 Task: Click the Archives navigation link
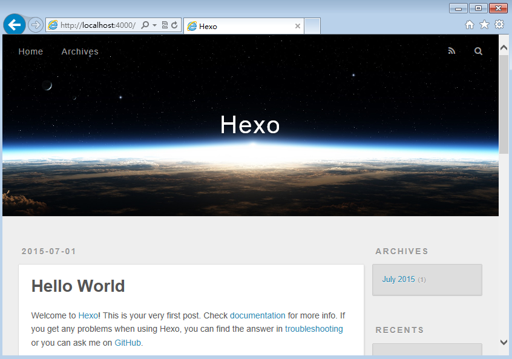point(80,51)
